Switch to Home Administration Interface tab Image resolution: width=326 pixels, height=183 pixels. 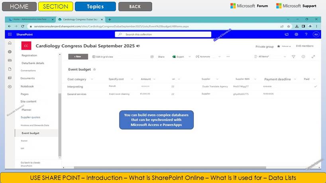[x=30, y=19]
